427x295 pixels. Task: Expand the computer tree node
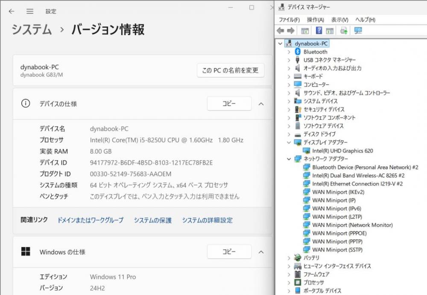point(289,85)
